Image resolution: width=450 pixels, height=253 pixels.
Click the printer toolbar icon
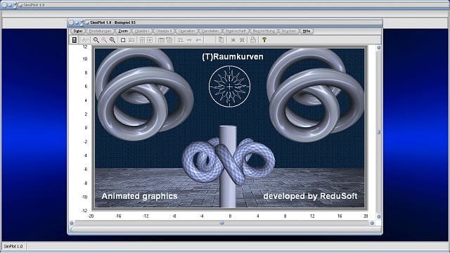click(253, 40)
